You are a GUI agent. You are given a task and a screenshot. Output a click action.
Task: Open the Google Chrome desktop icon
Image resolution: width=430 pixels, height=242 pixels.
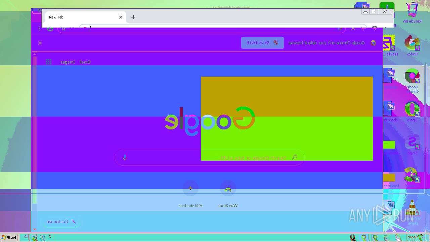pos(412,81)
